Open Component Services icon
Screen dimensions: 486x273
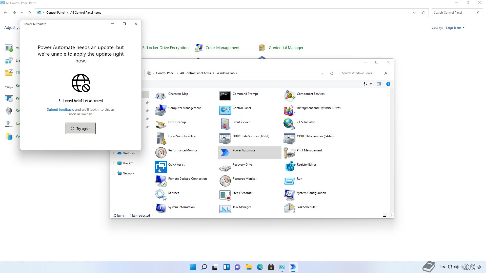point(289,96)
